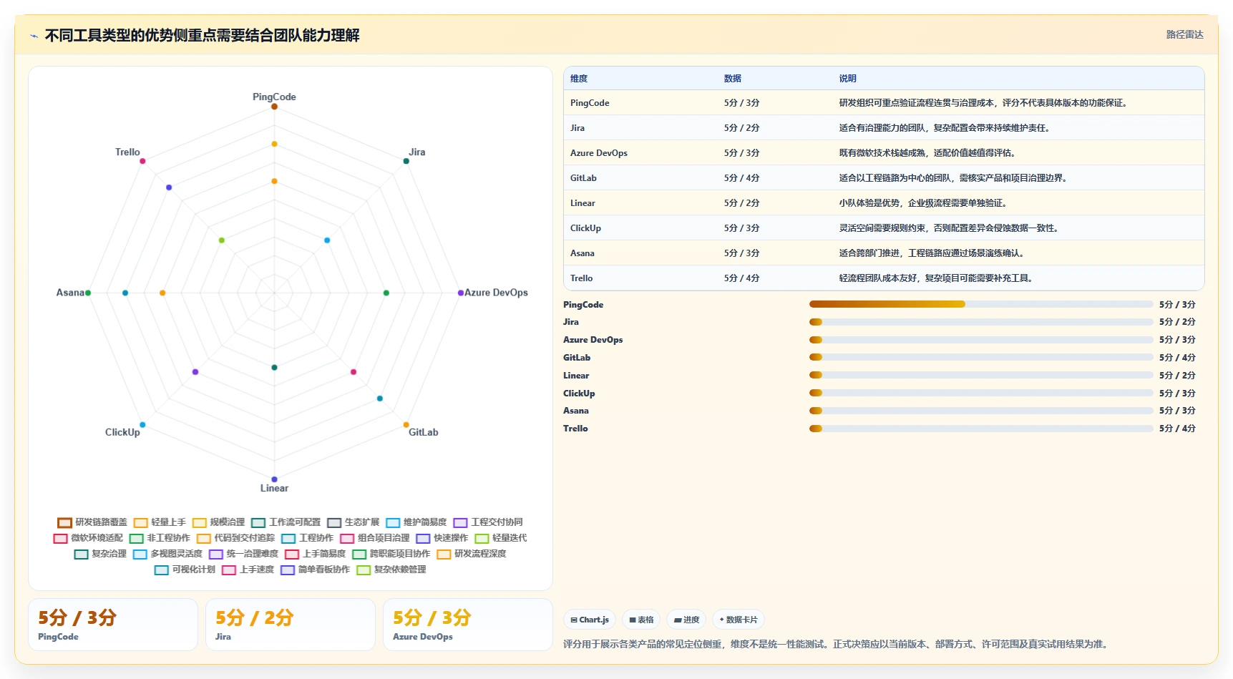The height and width of the screenshot is (679, 1233).
Task: Toggle 研发流程深度 legend entry
Action: tap(472, 554)
